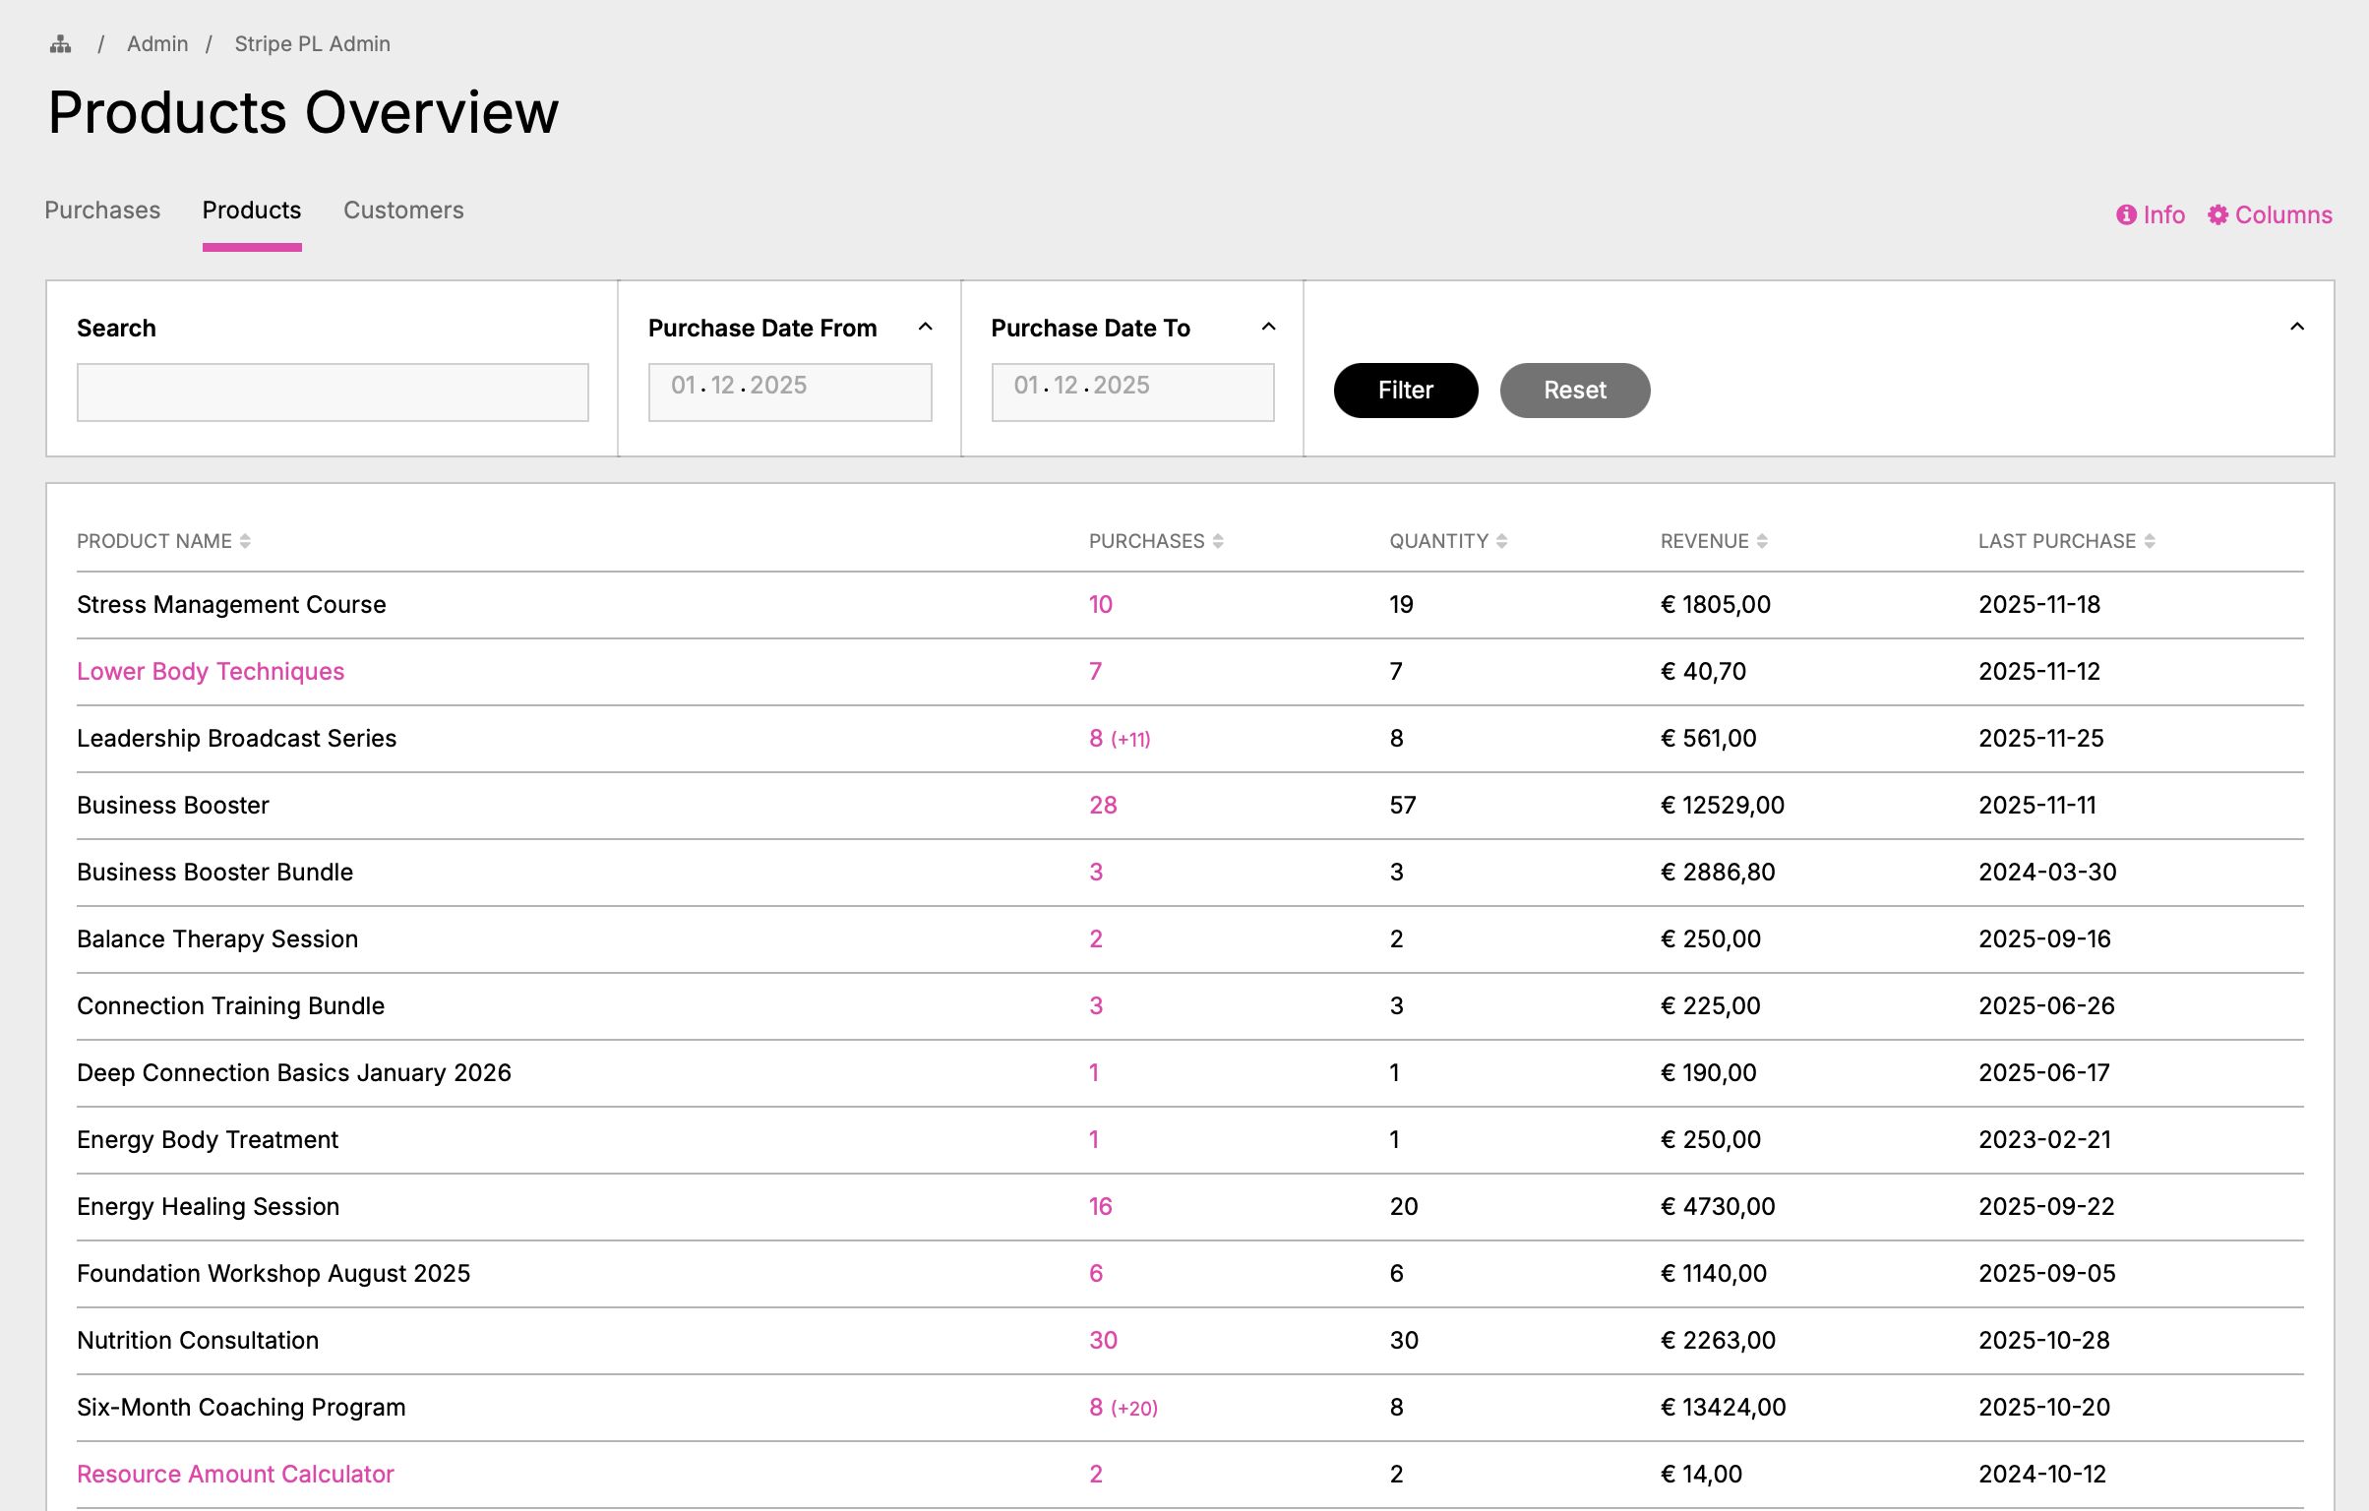The width and height of the screenshot is (2369, 1511).
Task: Open the Info panel icon
Action: coord(2126,214)
